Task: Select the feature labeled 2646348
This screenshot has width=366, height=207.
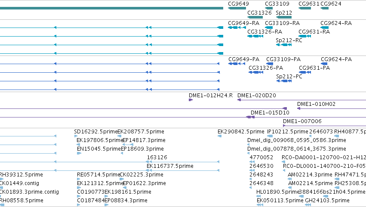Action: click(x=261, y=183)
